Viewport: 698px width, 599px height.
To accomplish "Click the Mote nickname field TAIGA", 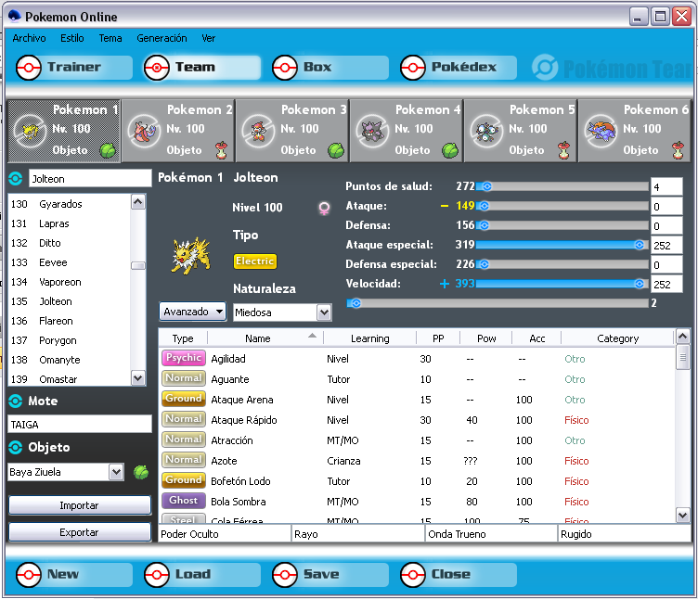I will click(x=80, y=425).
